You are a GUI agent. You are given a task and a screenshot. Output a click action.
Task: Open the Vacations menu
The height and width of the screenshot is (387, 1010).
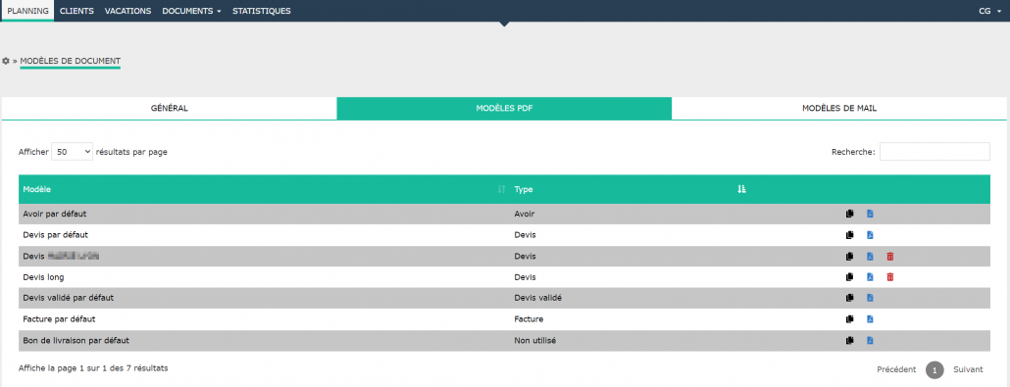128,11
